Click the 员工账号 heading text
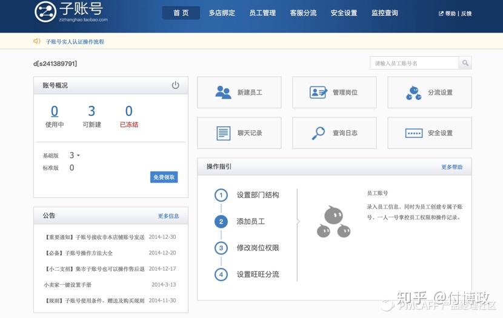 click(378, 193)
